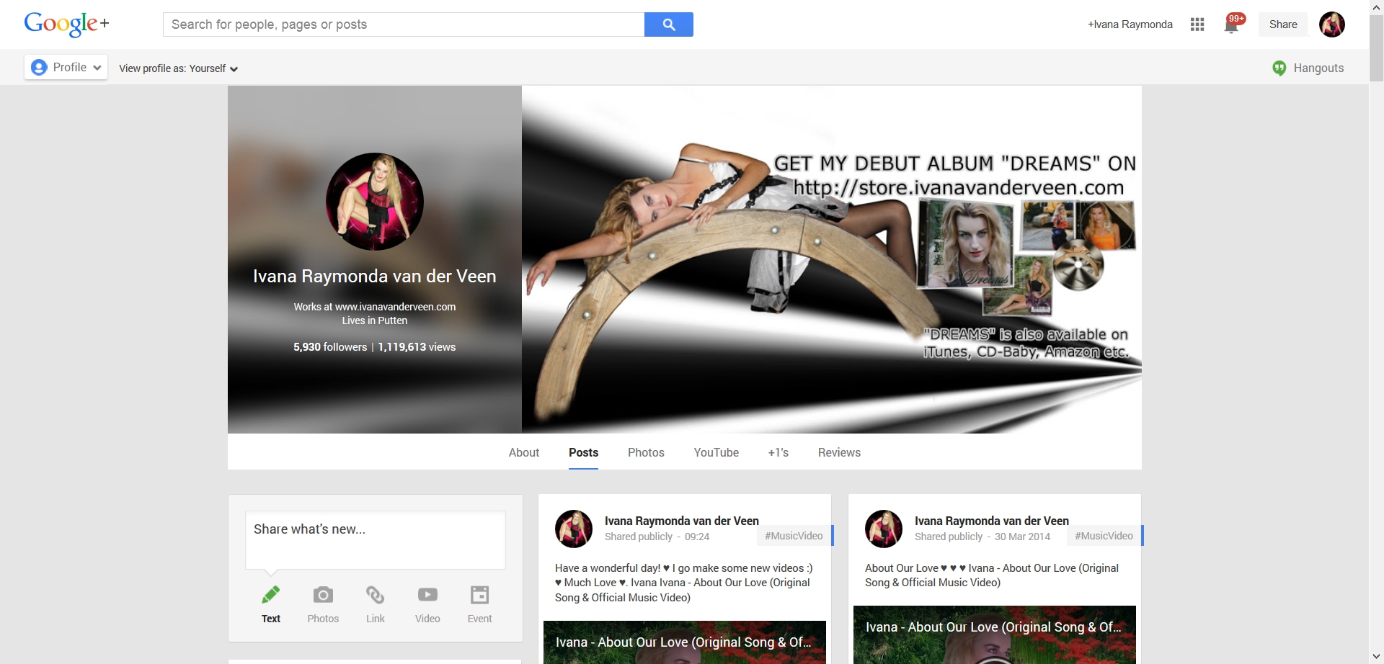1384x664 pixels.
Task: Click profile name Ivana Raymonda van der Veen
Action: click(x=375, y=277)
